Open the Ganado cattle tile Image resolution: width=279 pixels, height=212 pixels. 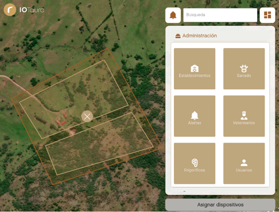coord(244,69)
